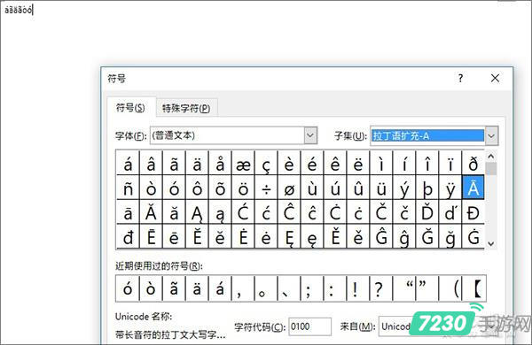Click the 字符代码 input field

click(x=309, y=326)
